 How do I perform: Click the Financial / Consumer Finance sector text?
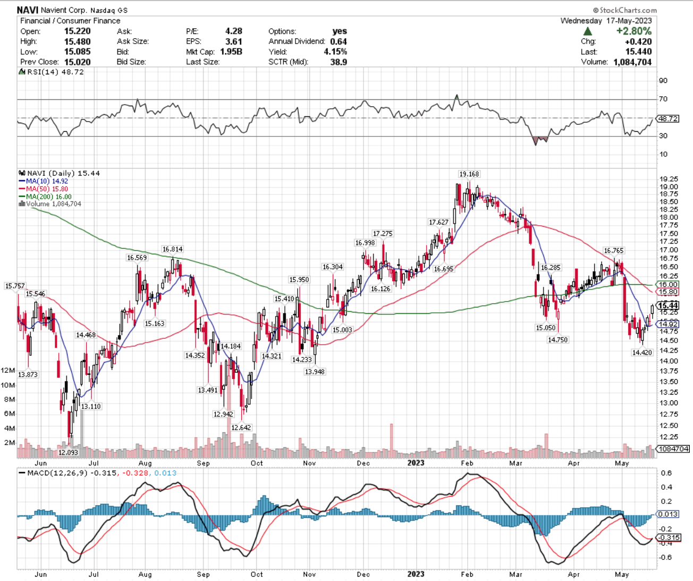(x=70, y=21)
